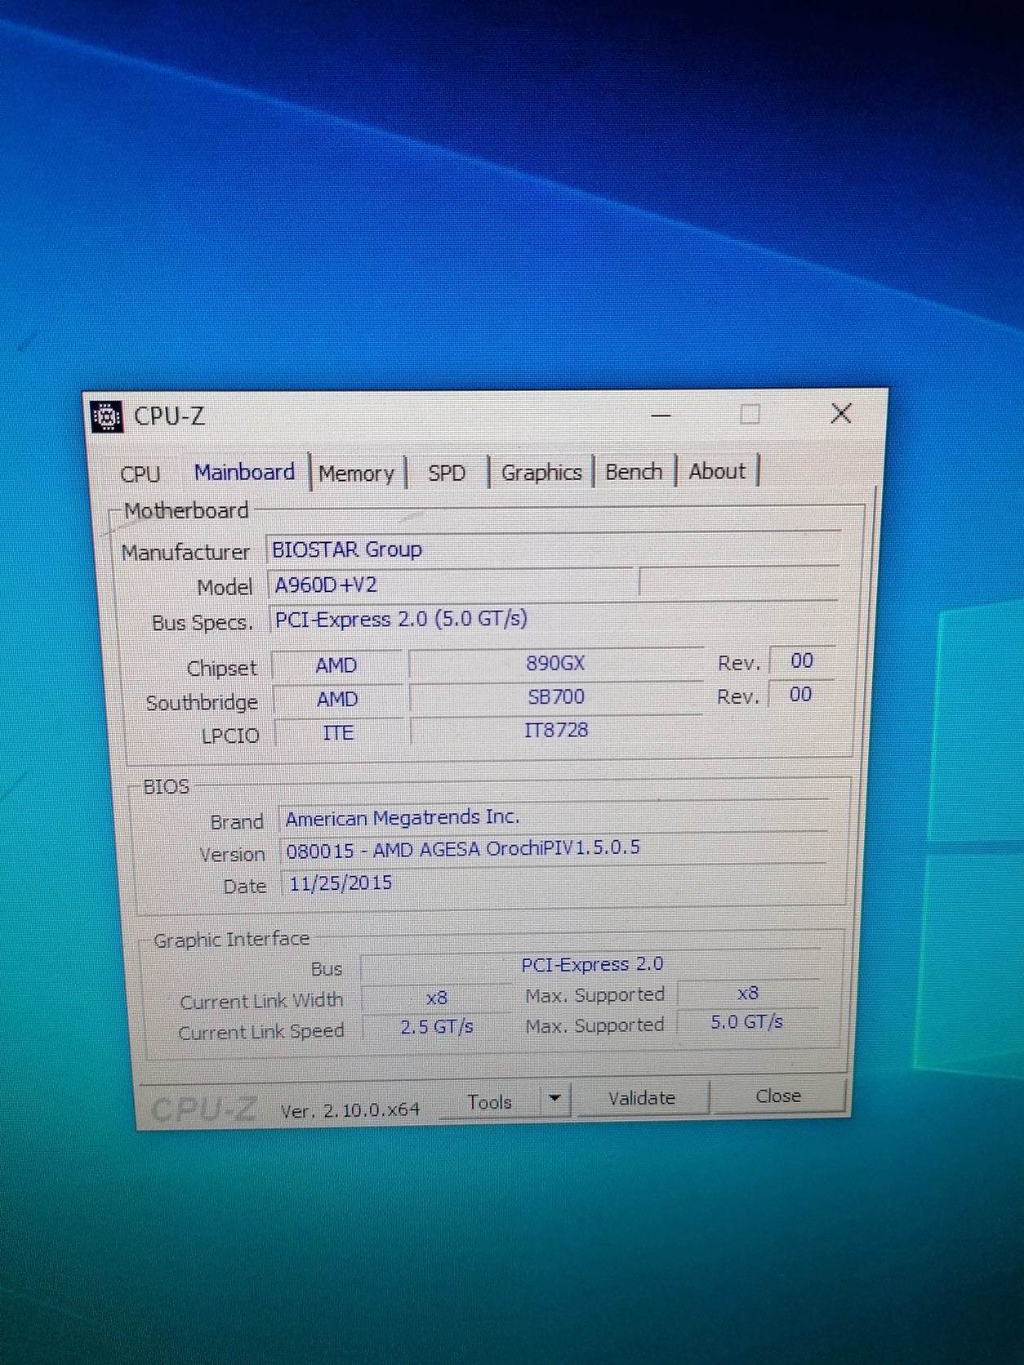The image size is (1024, 1365).
Task: Minimize the CPU-Z window
Action: point(661,416)
